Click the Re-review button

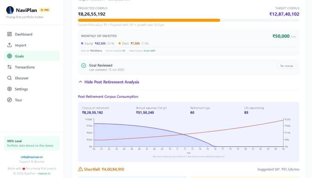(286, 66)
